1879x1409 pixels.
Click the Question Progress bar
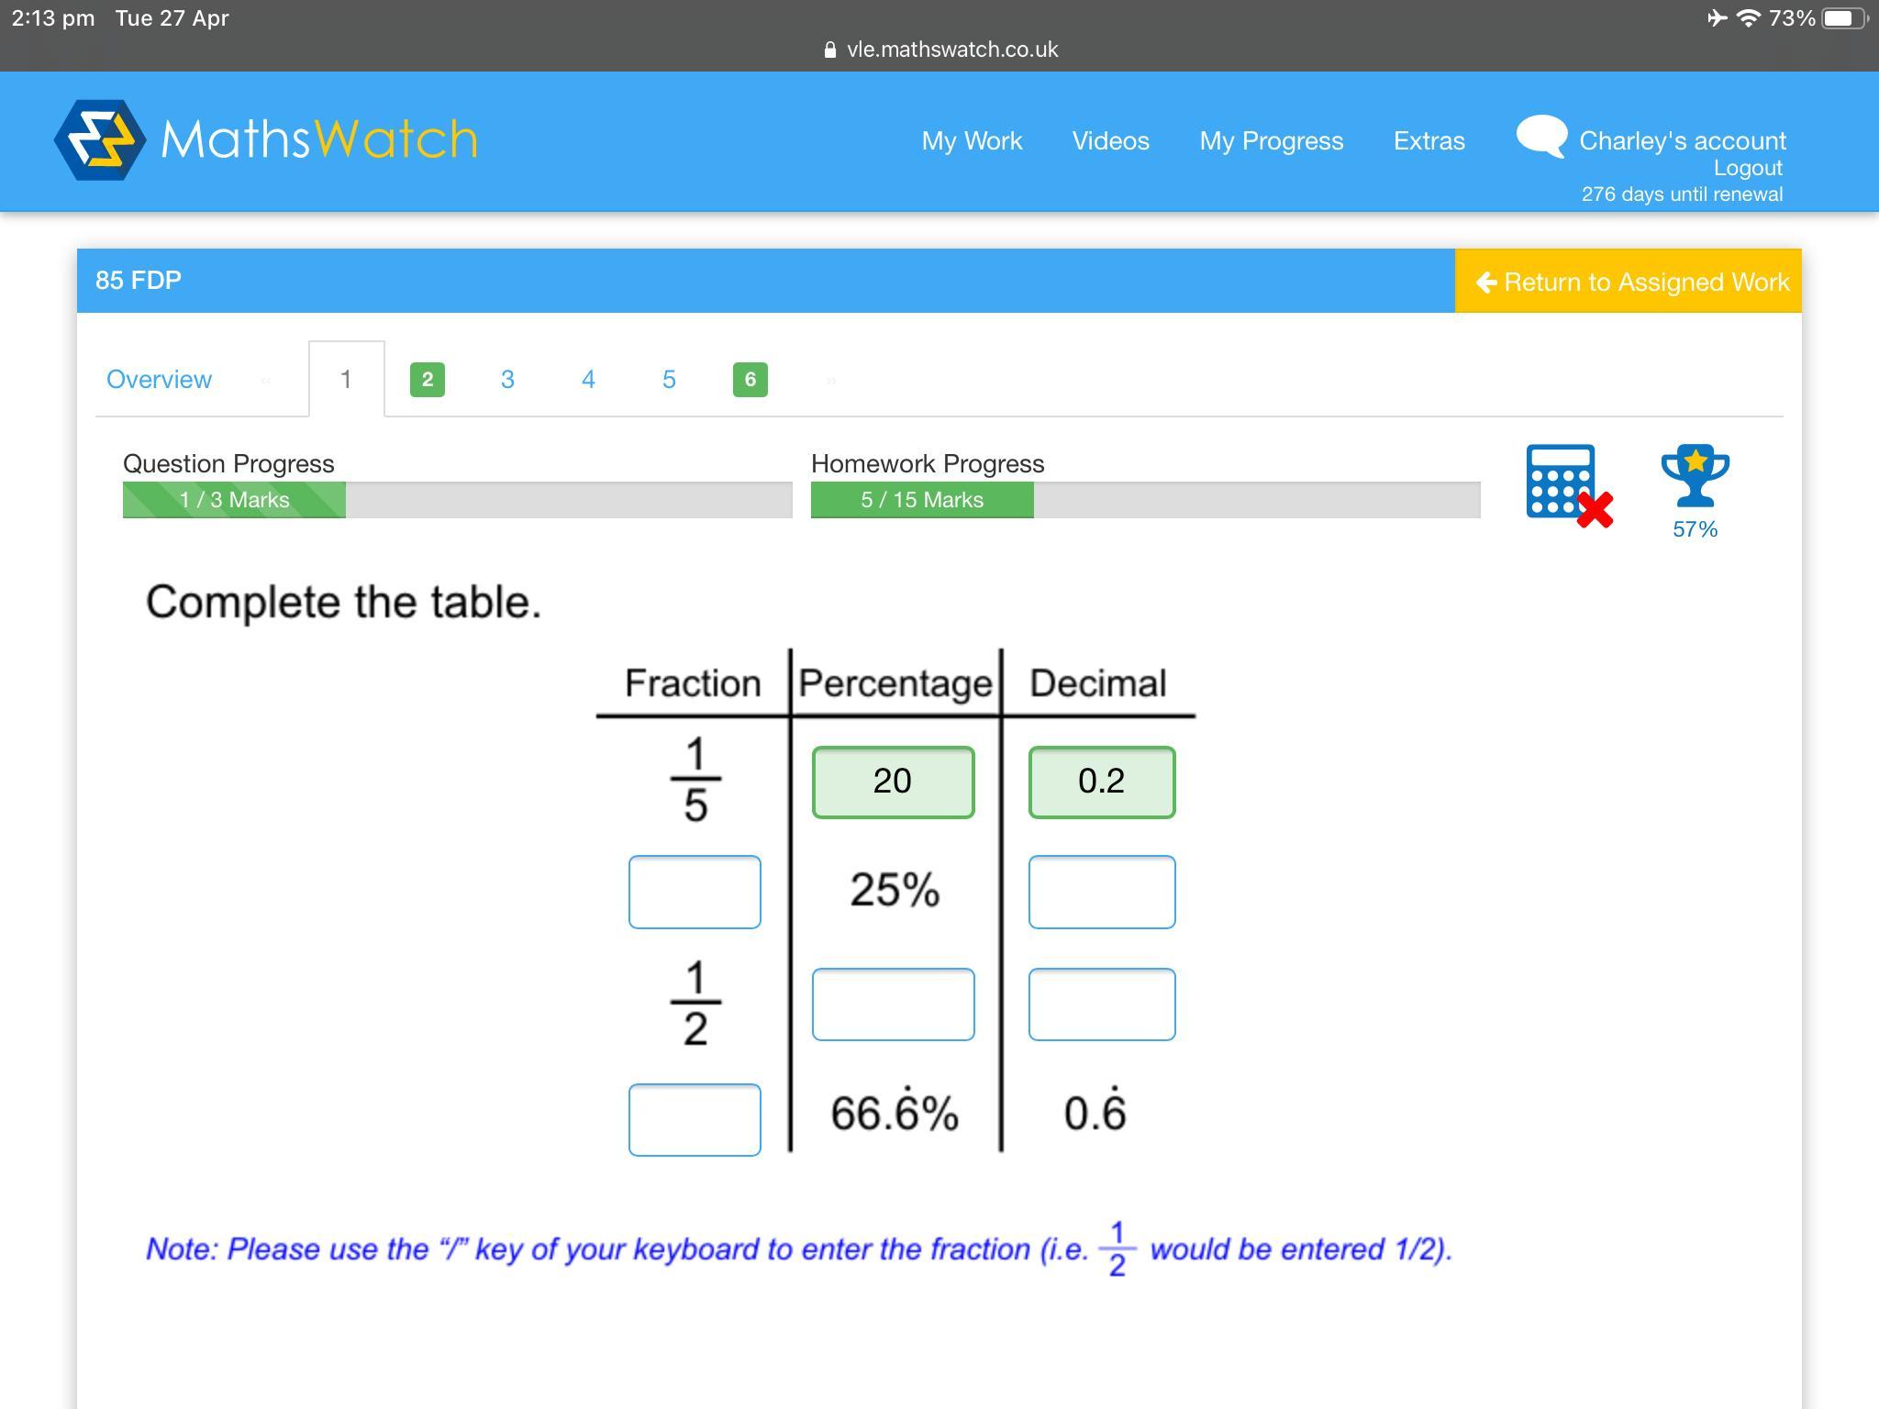tap(457, 500)
